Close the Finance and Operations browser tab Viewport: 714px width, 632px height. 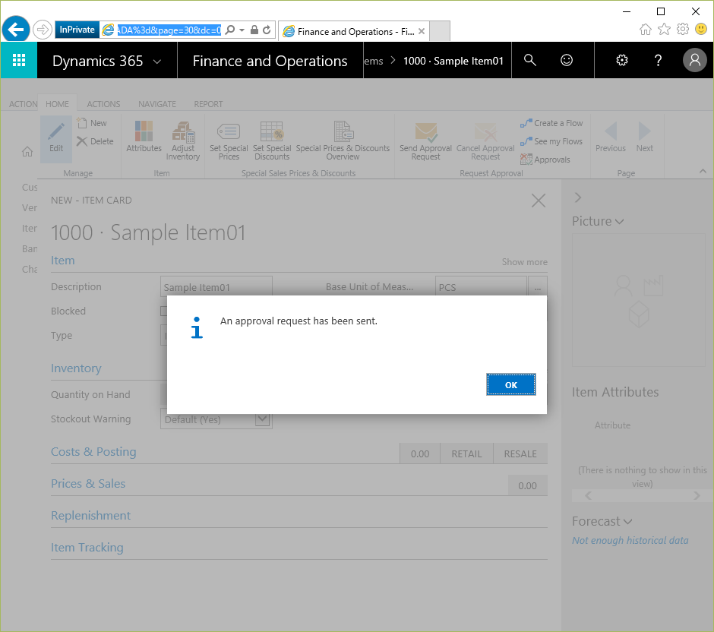click(422, 31)
